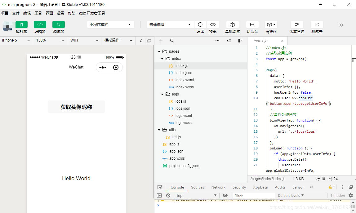The image size is (356, 213).
Task: Click the hide file tree panel icon
Action: (x=240, y=41)
